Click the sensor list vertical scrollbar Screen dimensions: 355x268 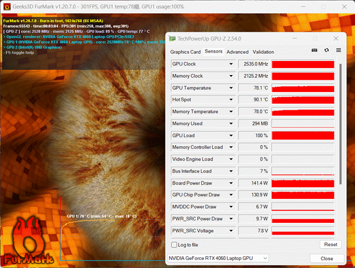[341, 117]
